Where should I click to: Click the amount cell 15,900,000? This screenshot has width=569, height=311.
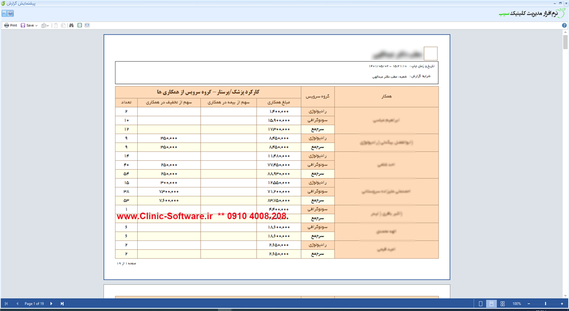click(x=279, y=120)
